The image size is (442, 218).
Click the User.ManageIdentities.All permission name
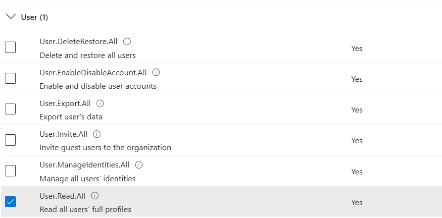(84, 165)
